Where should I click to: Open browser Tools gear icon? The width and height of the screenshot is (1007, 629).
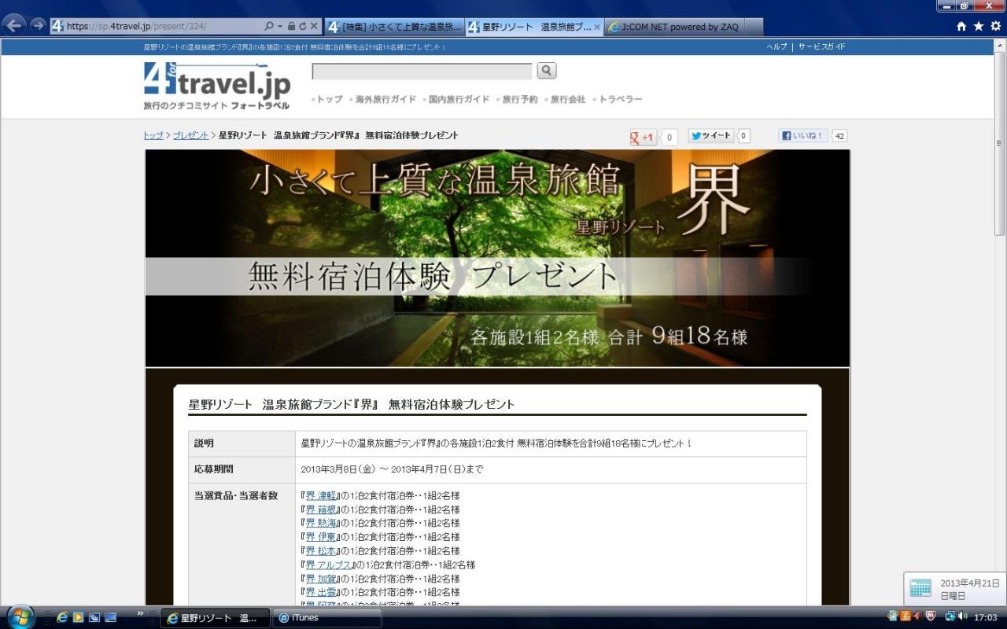click(996, 26)
